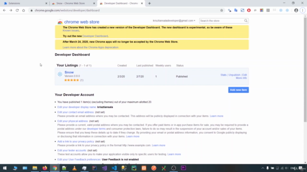Open the Chrome profile avatar menu
The image size is (307, 172).
[x=296, y=11]
